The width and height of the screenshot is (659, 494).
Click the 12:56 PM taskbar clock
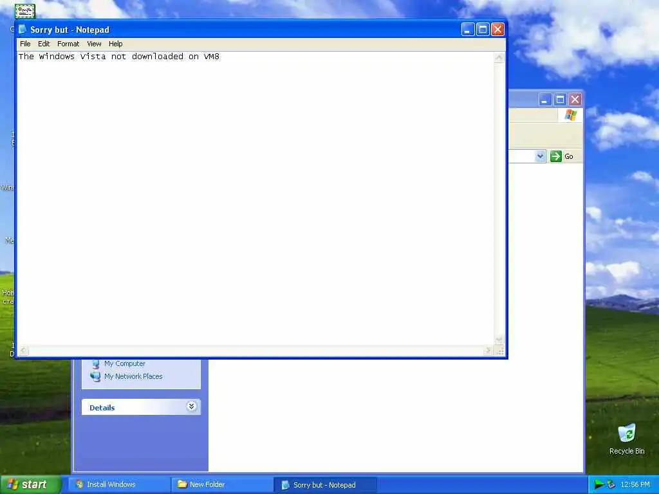[x=635, y=485]
